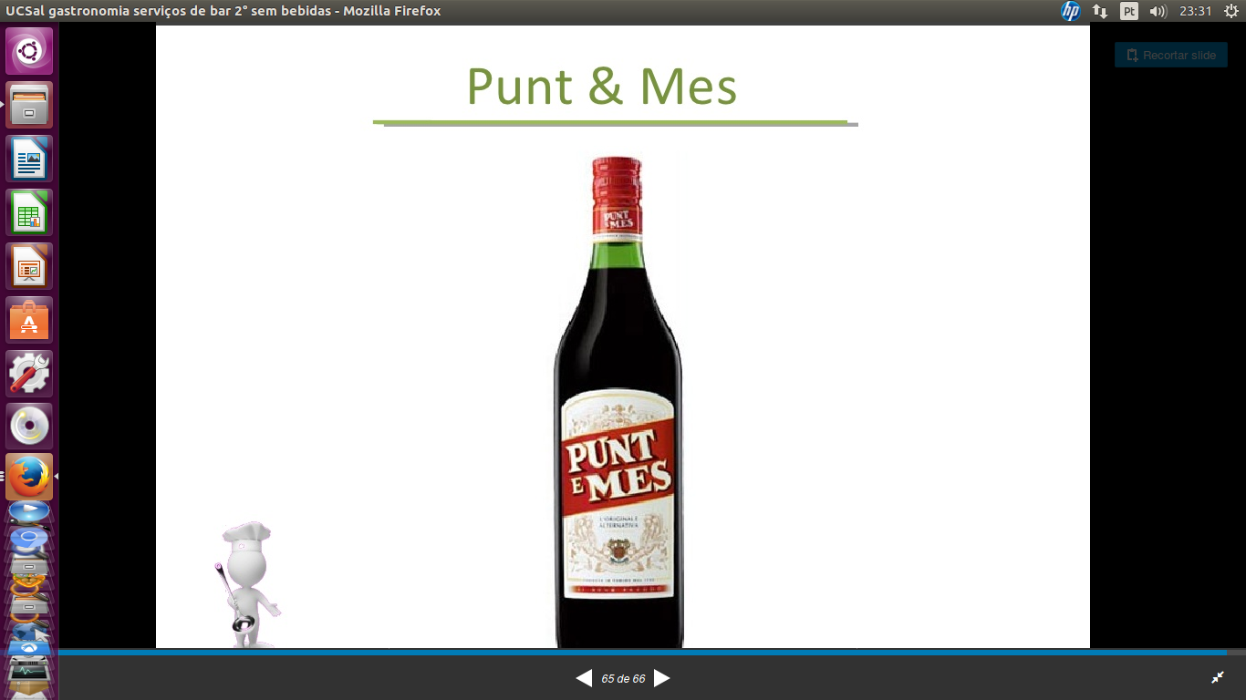Go to the previous slide arrow
The image size is (1246, 700).
(584, 678)
